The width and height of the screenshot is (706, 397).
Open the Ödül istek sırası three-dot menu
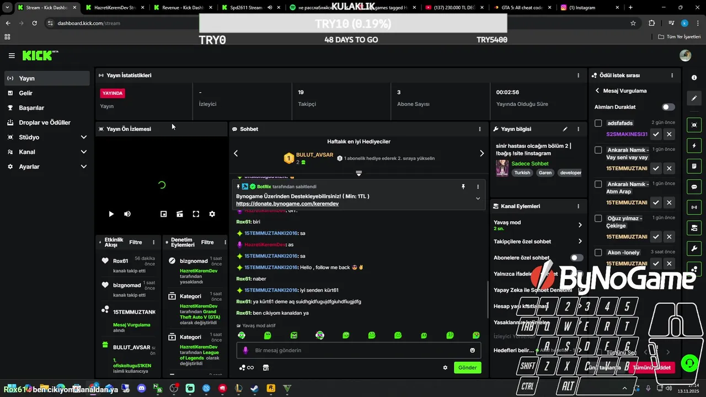coord(672,75)
